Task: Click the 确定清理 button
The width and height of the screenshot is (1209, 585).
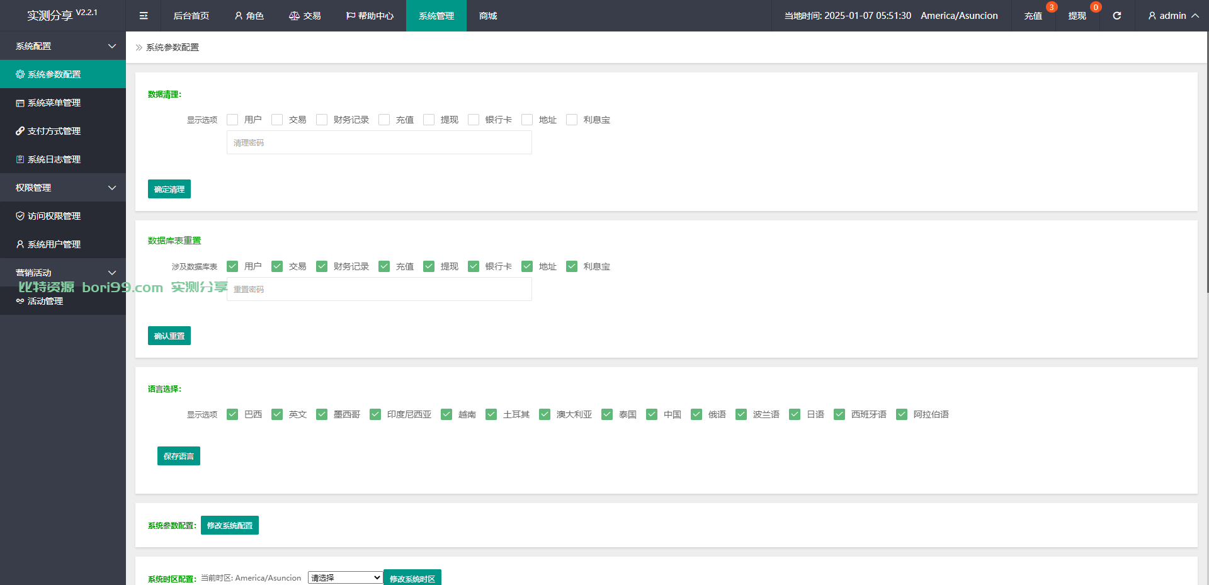Action: tap(169, 189)
